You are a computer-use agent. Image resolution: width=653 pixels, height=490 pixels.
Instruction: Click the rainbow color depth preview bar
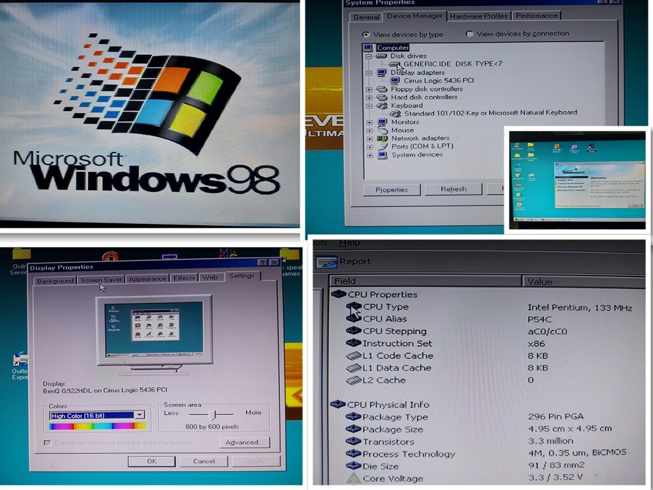[x=98, y=426]
